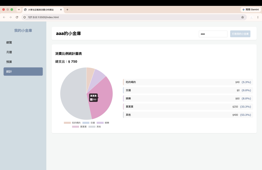This screenshot has height=170, width=262.
Task: Click the 總支出 $ 750 total text
Action: [66, 62]
